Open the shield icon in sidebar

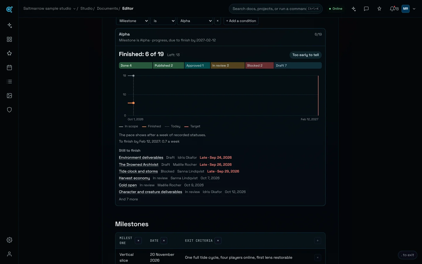9,110
